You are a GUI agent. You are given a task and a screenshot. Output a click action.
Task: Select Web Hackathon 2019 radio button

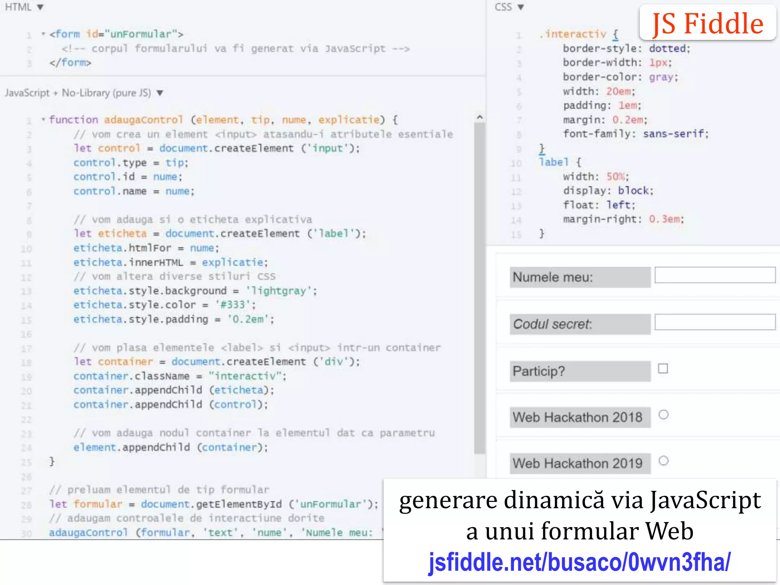click(663, 461)
